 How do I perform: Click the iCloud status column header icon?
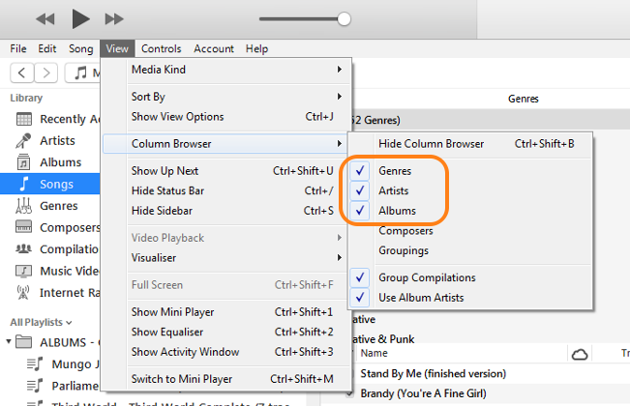tap(580, 354)
